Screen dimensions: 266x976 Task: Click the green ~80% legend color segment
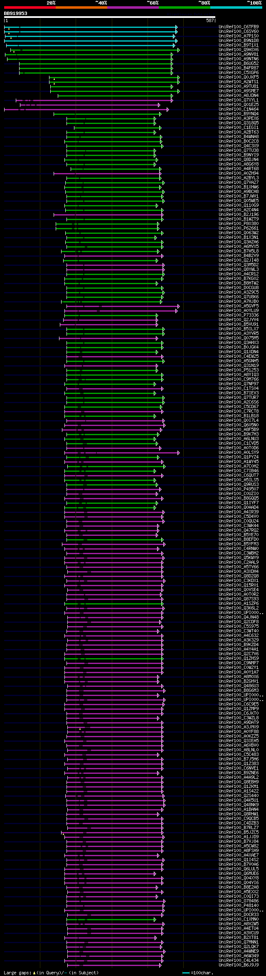pyautogui.click(x=185, y=7)
